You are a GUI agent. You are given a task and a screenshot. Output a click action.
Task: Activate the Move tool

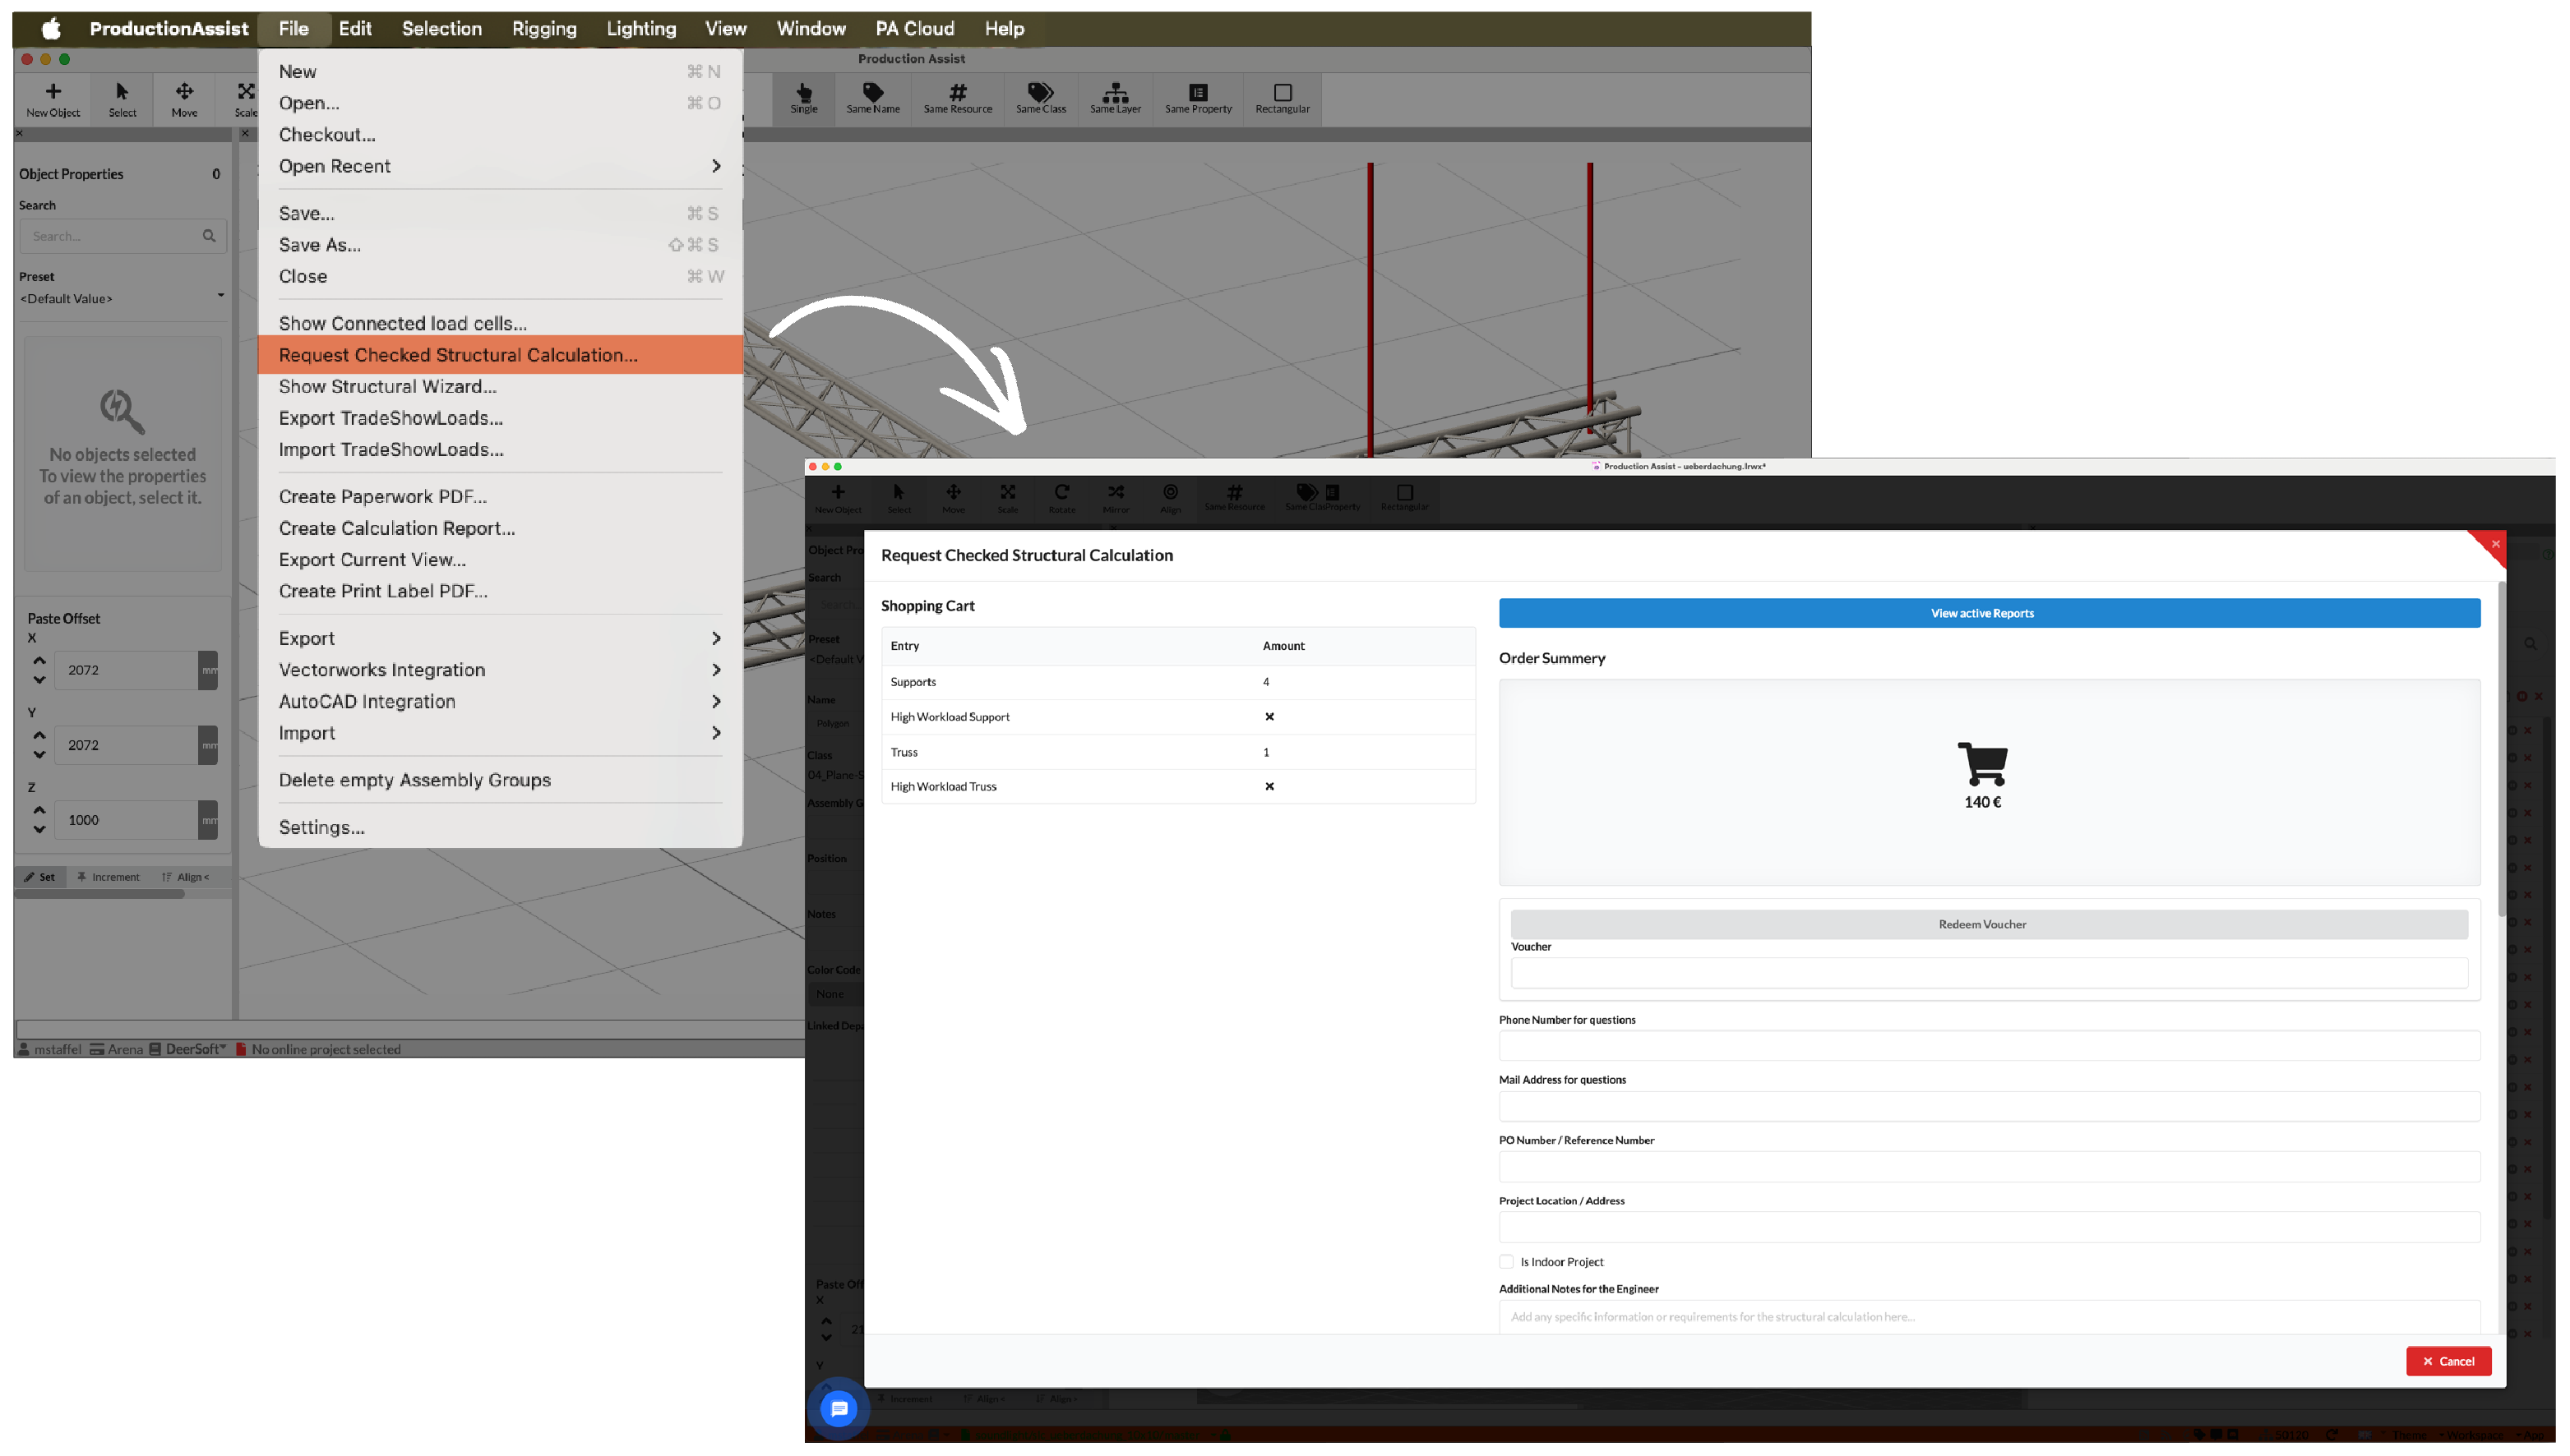coord(184,98)
